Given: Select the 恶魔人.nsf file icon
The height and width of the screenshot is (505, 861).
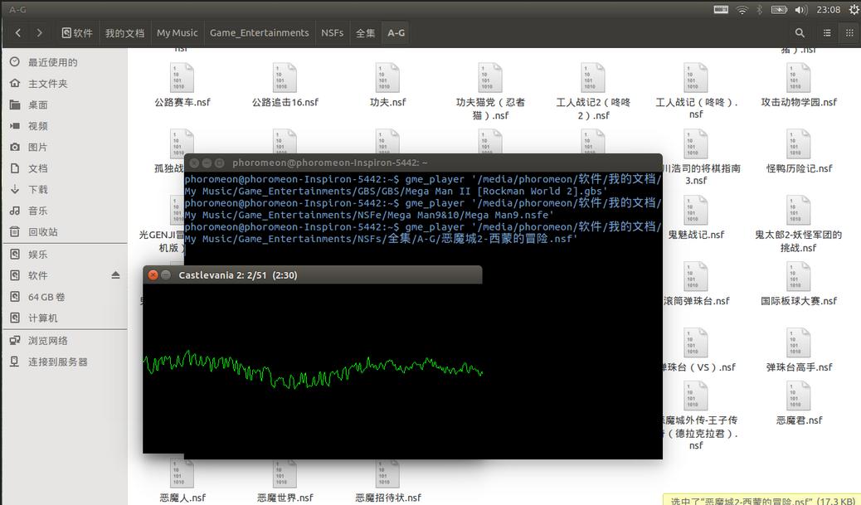Looking at the screenshot, I should point(182,473).
